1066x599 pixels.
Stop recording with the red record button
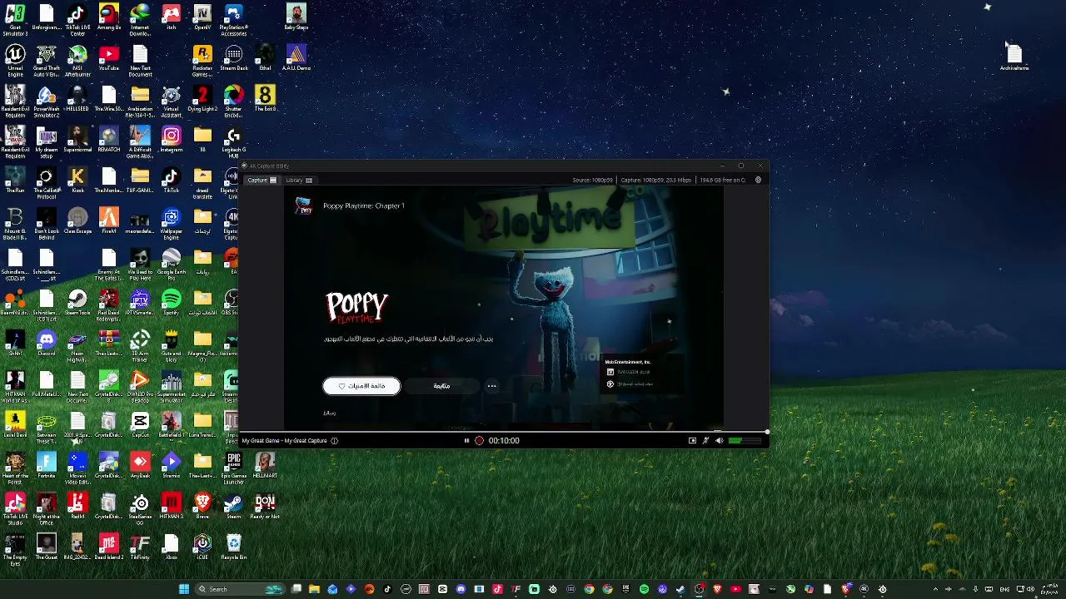pos(479,440)
